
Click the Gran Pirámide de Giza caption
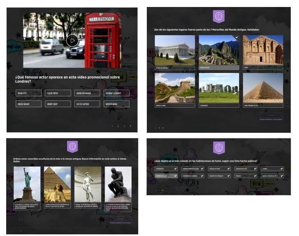(263, 105)
